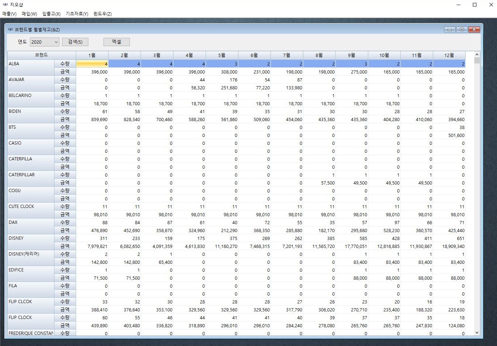497x346 pixels.
Task: Open the 매출(V) menu
Action: click(x=9, y=14)
